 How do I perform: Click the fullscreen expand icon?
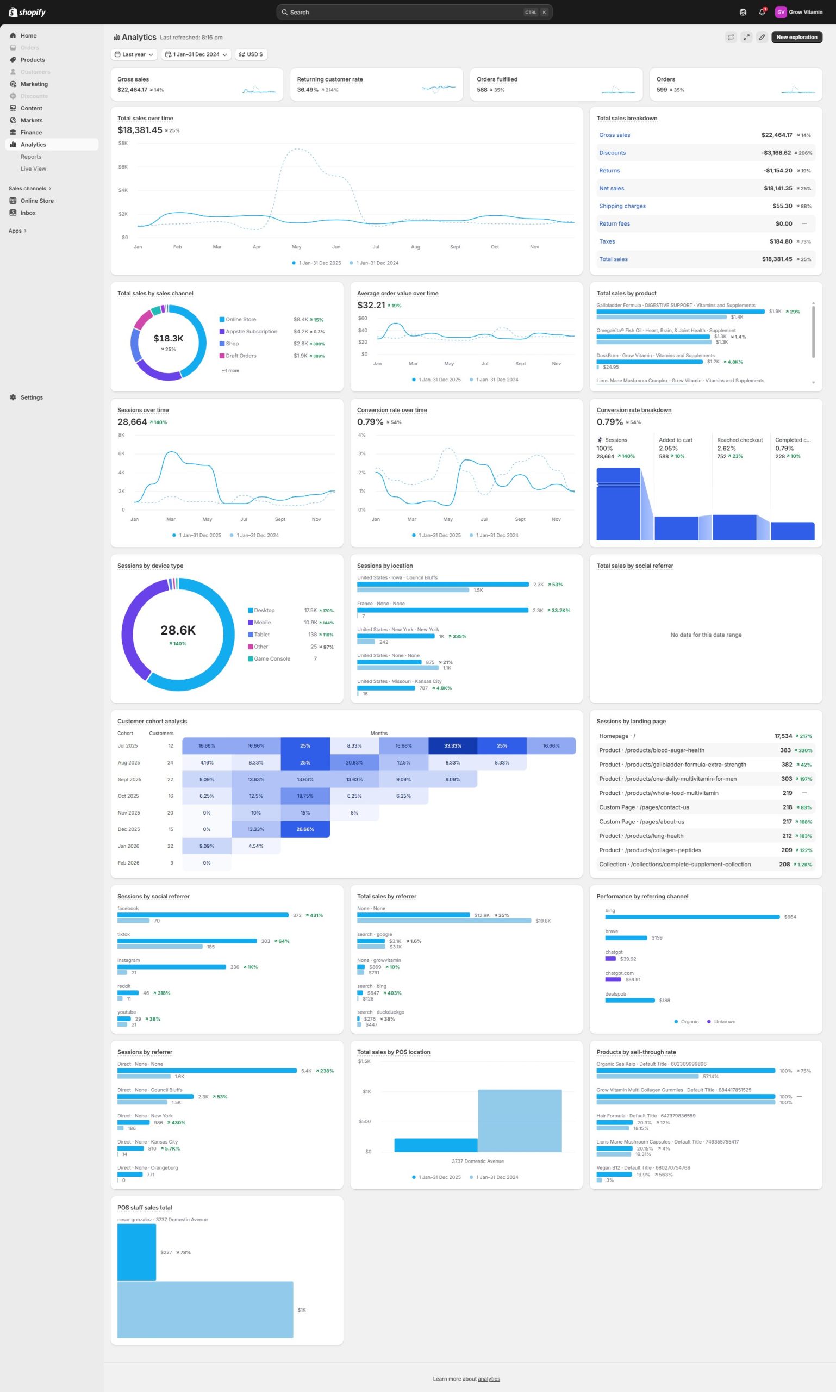[x=746, y=37]
